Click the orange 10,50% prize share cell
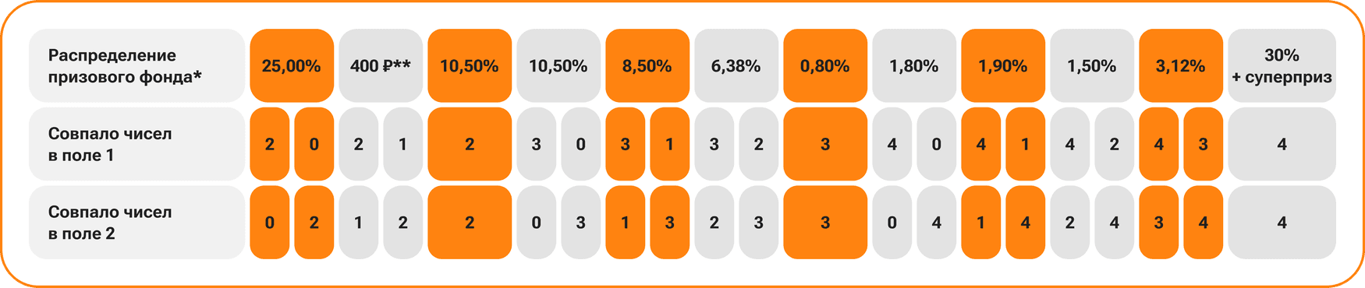1365x288 pixels. (x=470, y=65)
